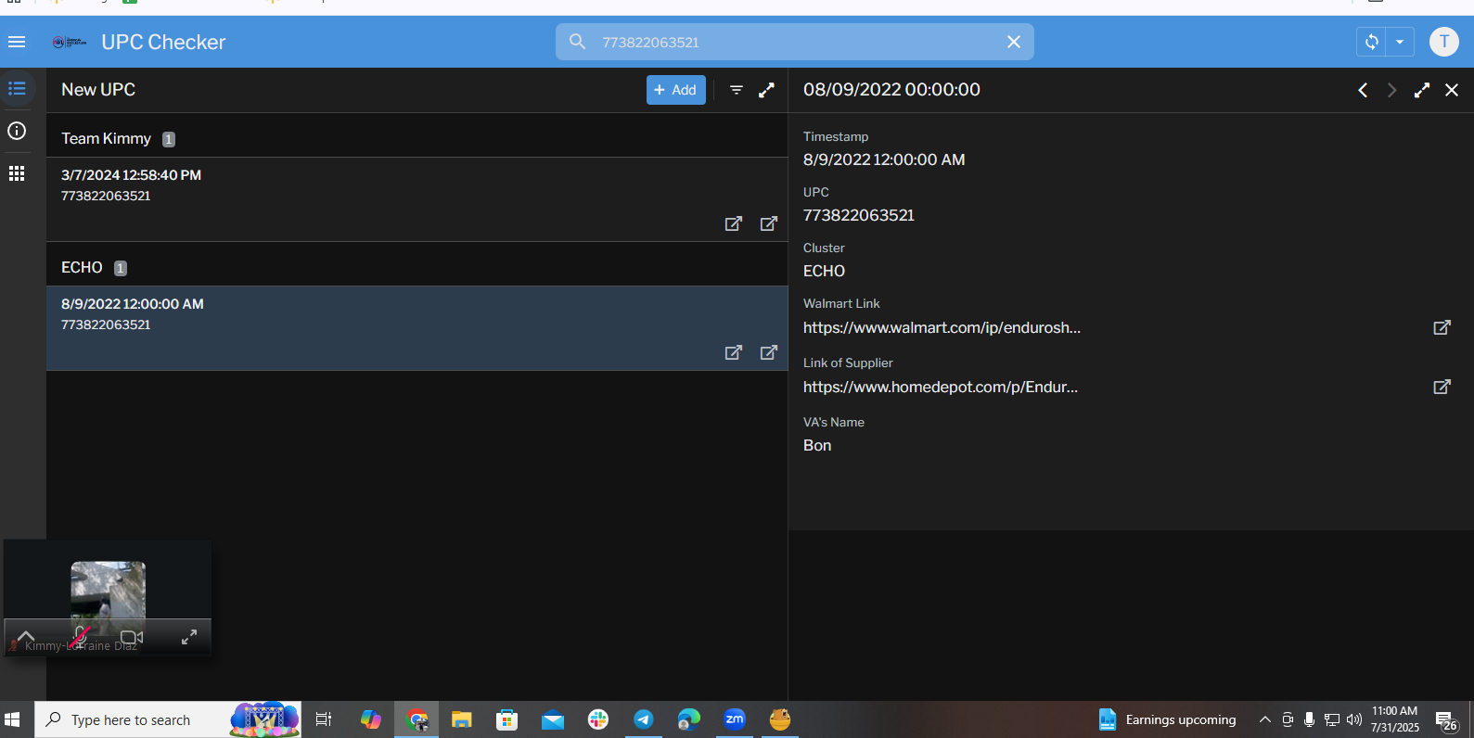This screenshot has height=738, width=1474.
Task: Go to the previous record with the left arrow
Action: pos(1363,90)
